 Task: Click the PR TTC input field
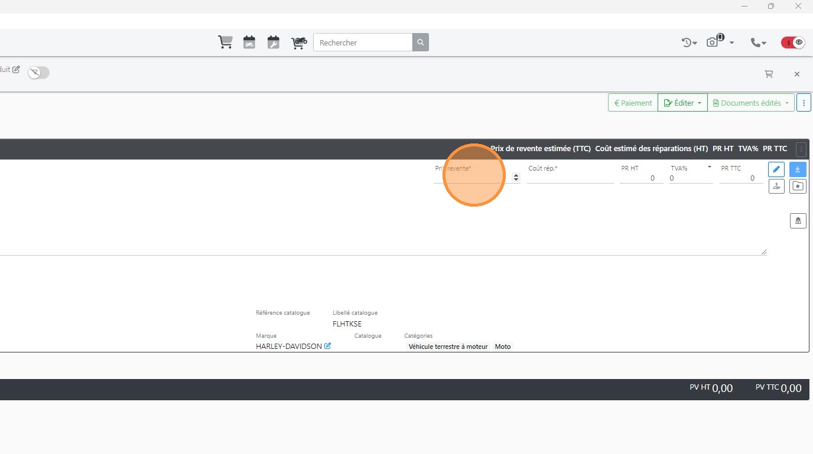(x=741, y=178)
